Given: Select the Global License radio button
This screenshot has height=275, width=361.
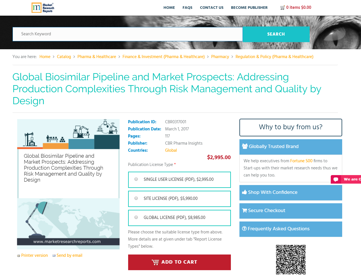Looking at the screenshot, I should 136,217.
